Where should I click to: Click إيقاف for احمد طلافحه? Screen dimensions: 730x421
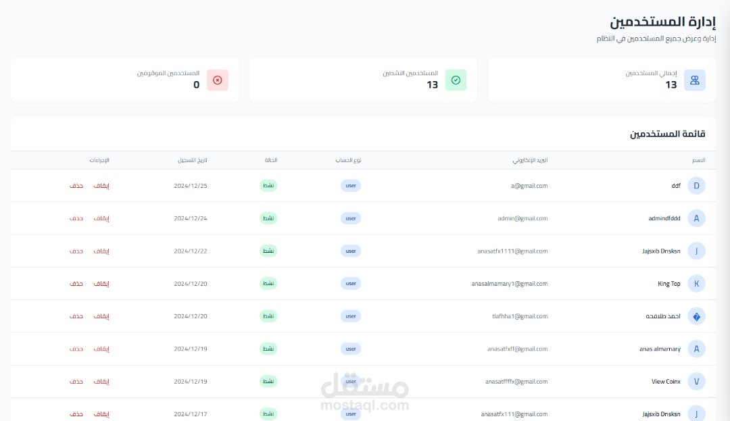point(101,316)
